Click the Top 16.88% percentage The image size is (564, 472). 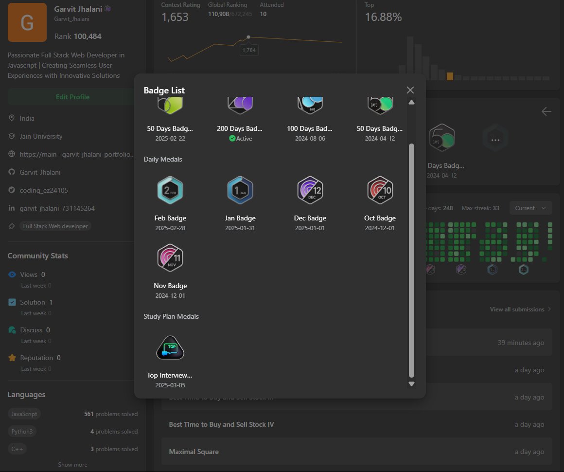coord(383,17)
